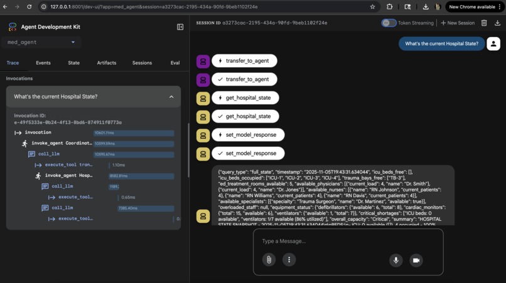Export the session with download icon

coord(497,23)
